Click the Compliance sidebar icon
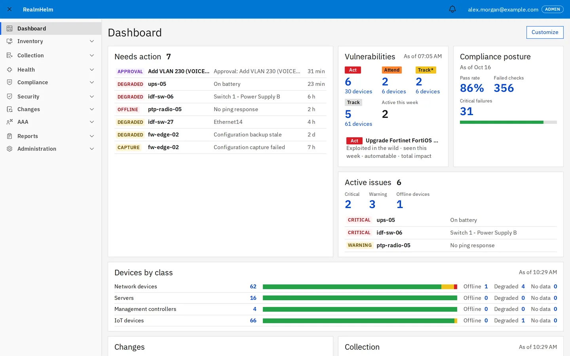 point(9,82)
